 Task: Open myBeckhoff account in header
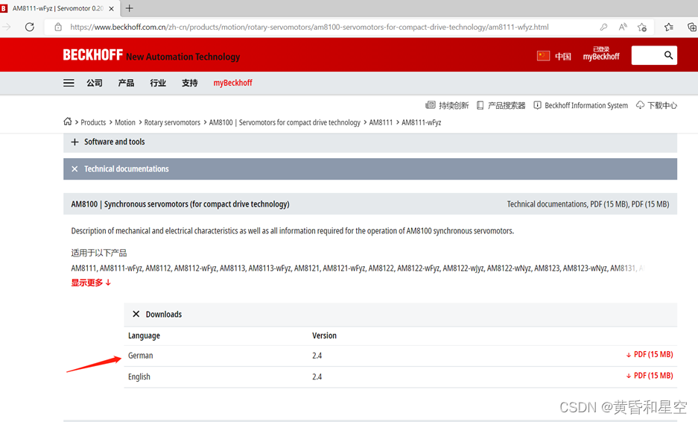(601, 54)
